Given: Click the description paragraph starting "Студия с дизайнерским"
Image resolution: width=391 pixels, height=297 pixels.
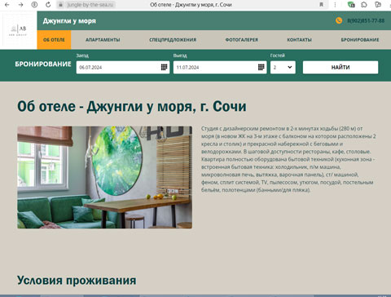Looking at the screenshot, I should [288, 159].
